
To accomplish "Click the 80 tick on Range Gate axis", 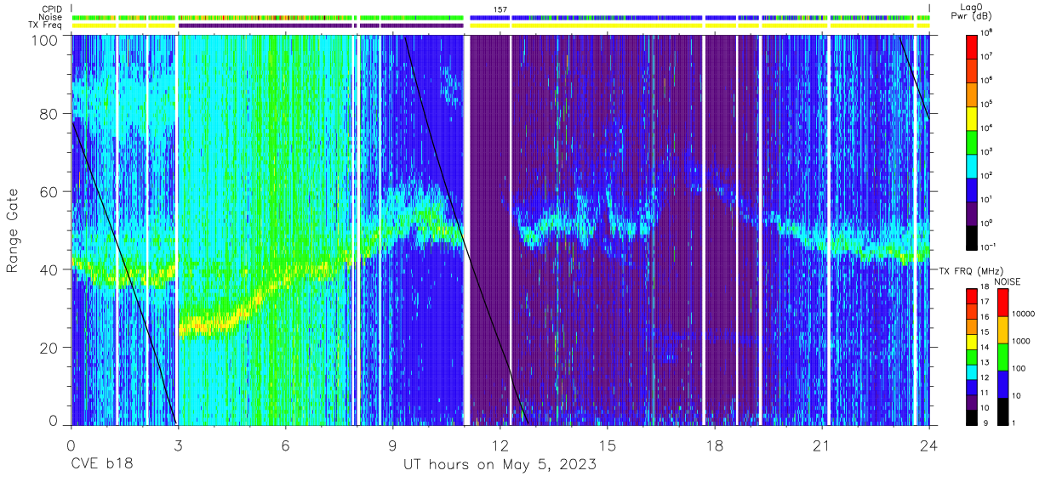I will (x=49, y=114).
